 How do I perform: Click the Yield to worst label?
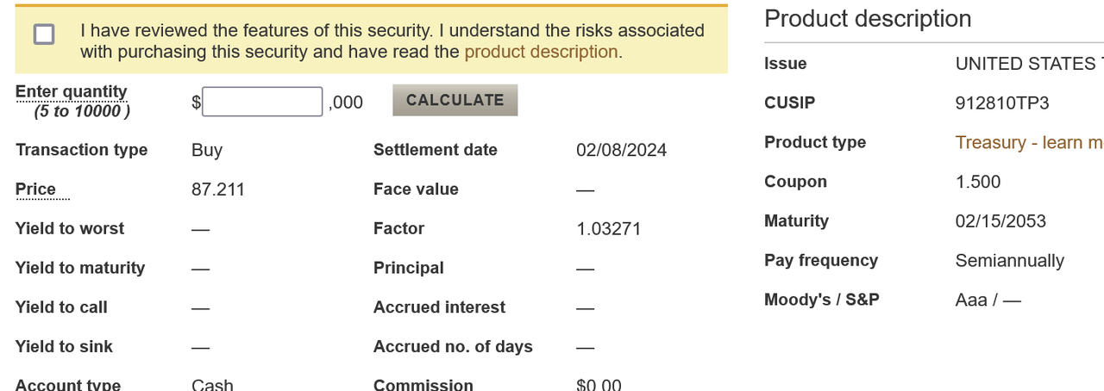coord(70,228)
